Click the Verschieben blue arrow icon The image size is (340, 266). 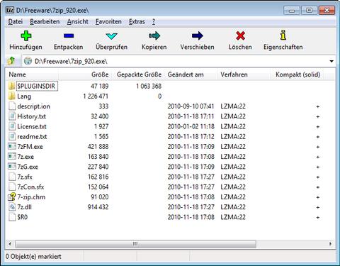click(198, 36)
